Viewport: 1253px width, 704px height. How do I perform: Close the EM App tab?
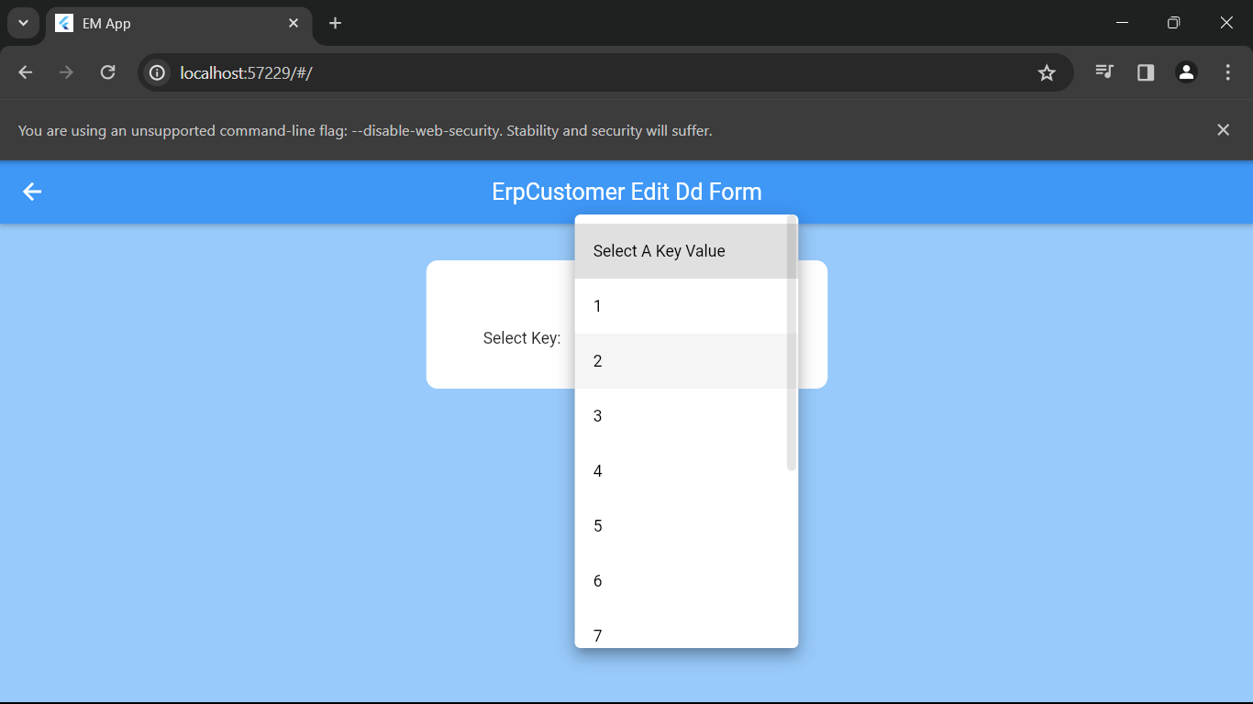(x=294, y=23)
